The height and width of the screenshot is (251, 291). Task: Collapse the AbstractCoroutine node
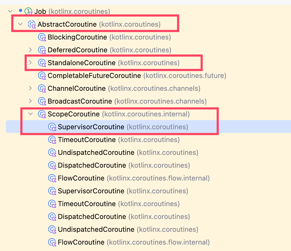(20, 25)
